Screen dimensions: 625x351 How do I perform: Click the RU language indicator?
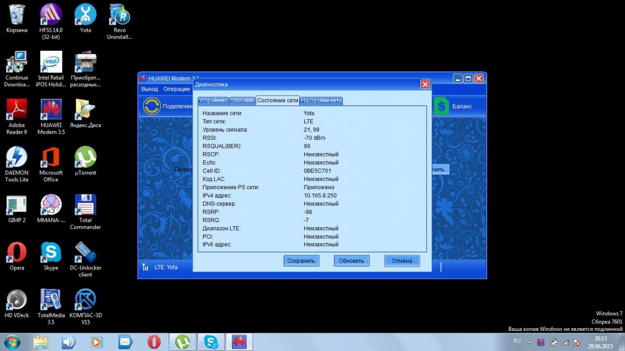(517, 341)
